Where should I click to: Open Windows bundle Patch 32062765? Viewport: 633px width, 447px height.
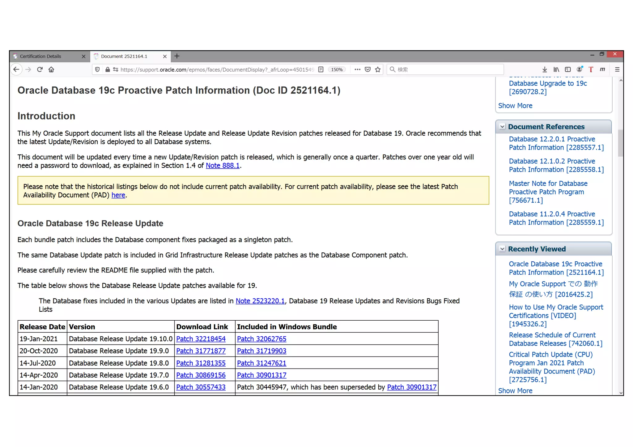pos(261,339)
